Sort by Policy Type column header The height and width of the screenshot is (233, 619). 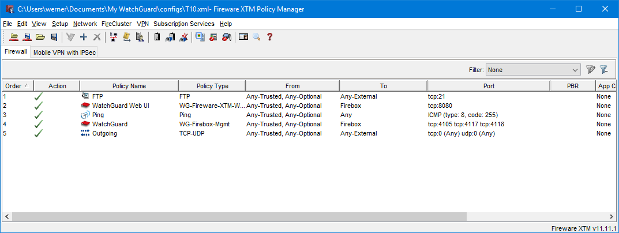pos(212,86)
